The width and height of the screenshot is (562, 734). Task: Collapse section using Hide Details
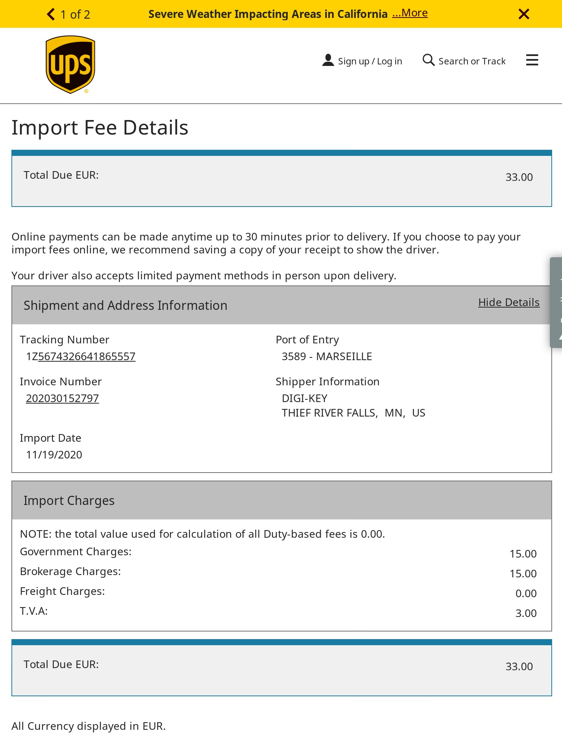coord(509,302)
